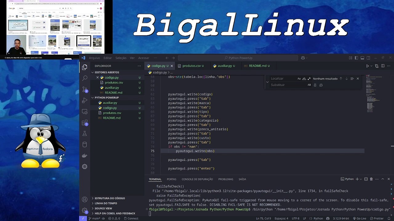Toggle the primary side bar visibility
Viewport: 394px width, 221px height.
pyautogui.click(x=356, y=58)
